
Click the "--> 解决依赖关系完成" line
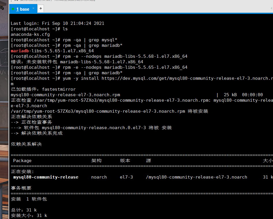pos(37,133)
